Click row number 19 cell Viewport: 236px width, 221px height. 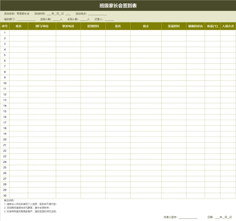(5, 134)
